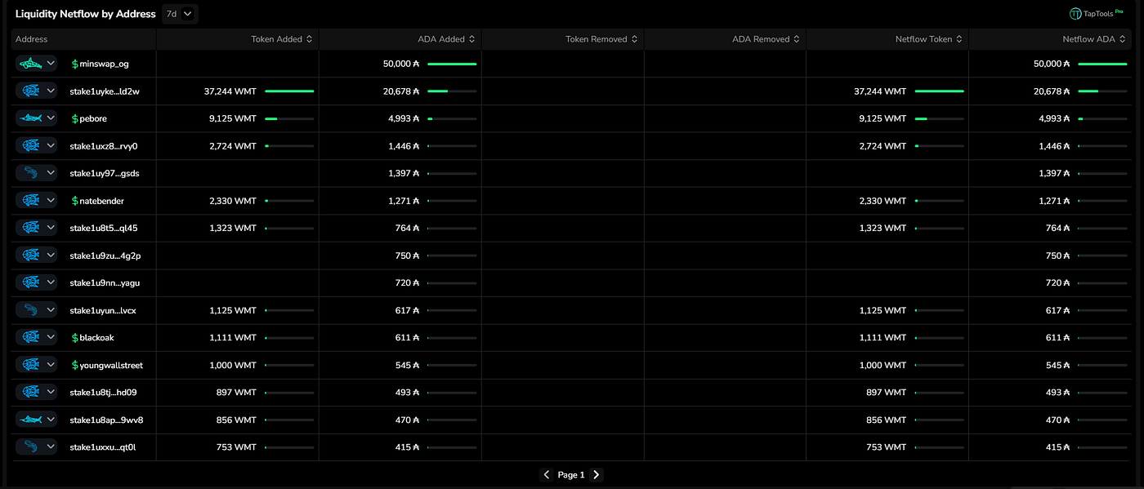
Task: Click the fish icon beside youngwallstreet
Action: (x=30, y=365)
